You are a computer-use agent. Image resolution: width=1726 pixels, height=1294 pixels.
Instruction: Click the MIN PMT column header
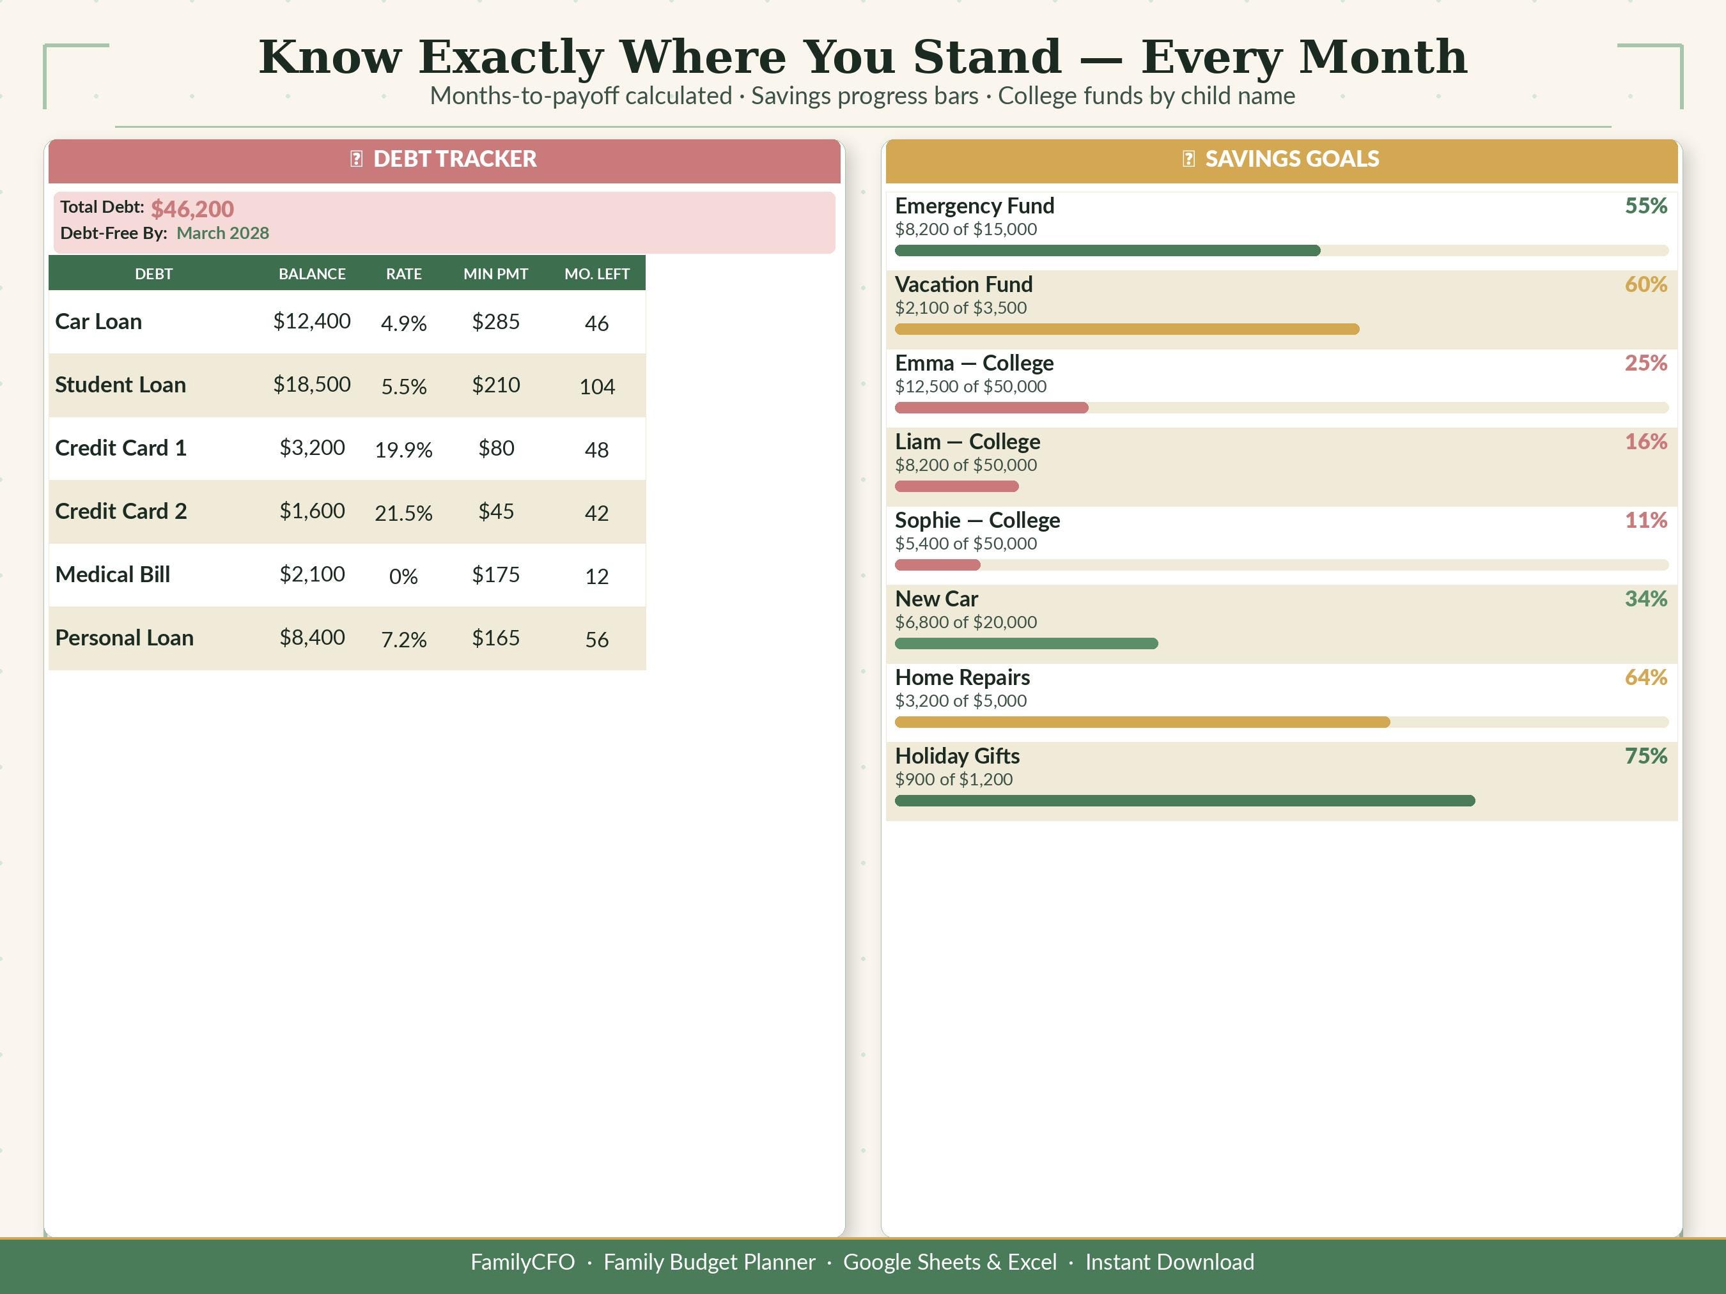[495, 273]
